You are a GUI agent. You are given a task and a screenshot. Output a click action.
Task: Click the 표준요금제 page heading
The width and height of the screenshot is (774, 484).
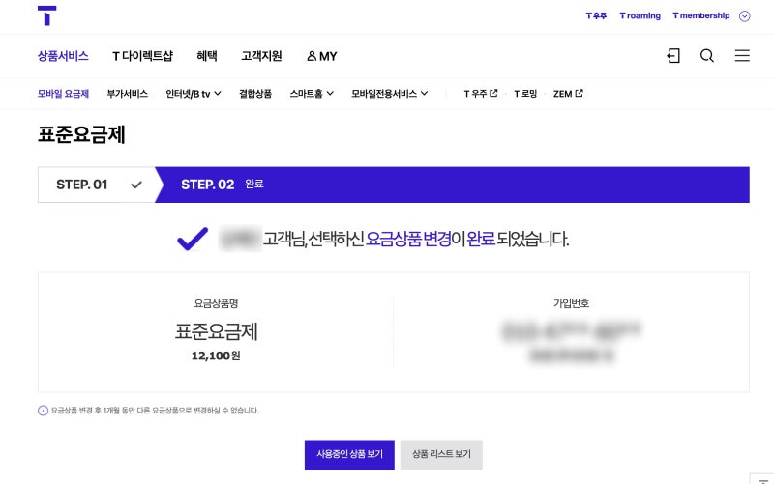81,134
